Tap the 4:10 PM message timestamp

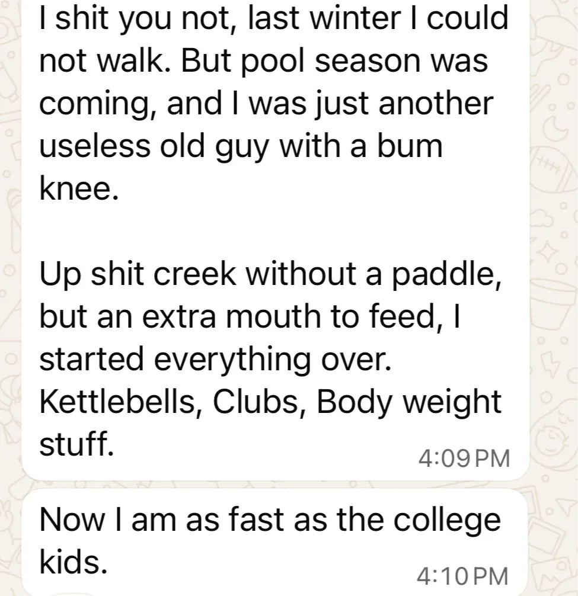tap(462, 576)
